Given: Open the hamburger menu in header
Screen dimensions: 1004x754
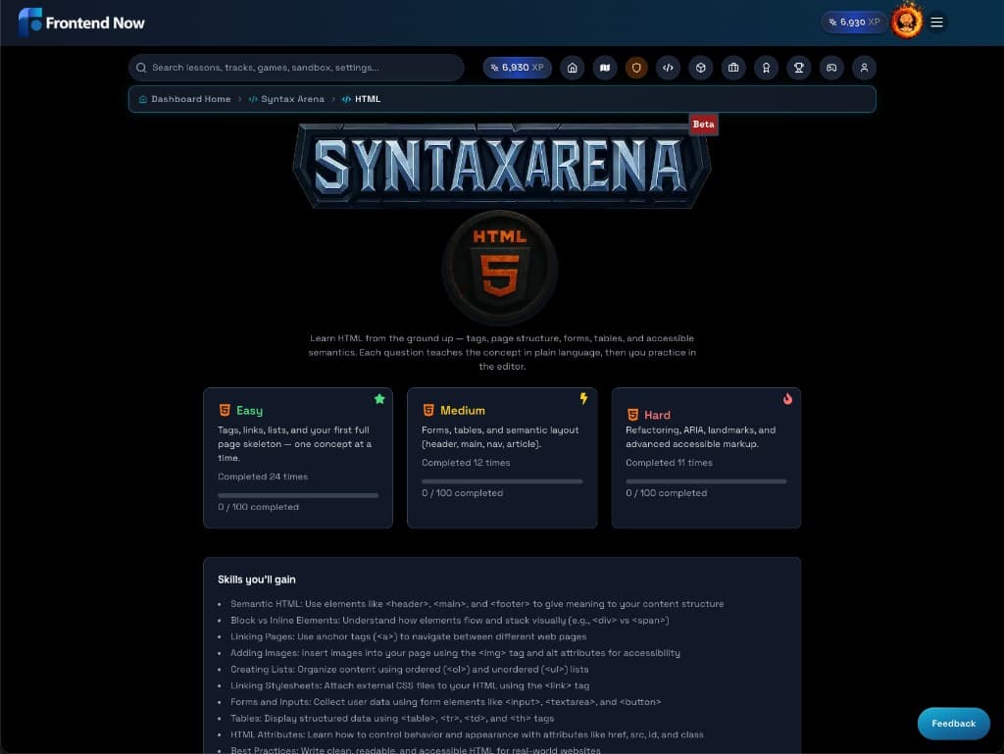Looking at the screenshot, I should (936, 23).
